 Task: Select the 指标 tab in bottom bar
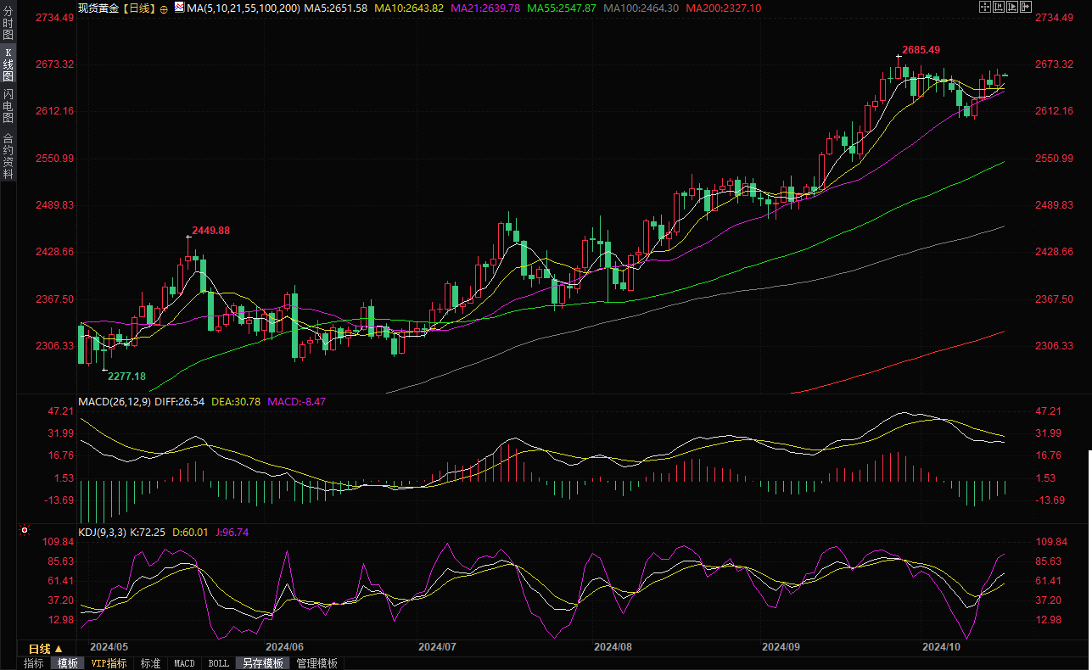point(34,663)
